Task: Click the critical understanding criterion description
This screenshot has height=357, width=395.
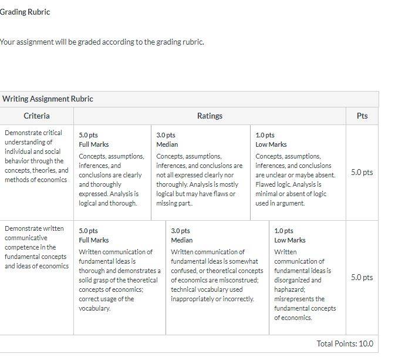Action: 36,156
